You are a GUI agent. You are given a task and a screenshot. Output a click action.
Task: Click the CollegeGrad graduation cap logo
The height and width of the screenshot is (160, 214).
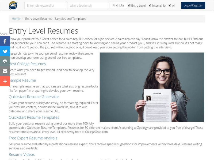pyautogui.click(x=13, y=5)
